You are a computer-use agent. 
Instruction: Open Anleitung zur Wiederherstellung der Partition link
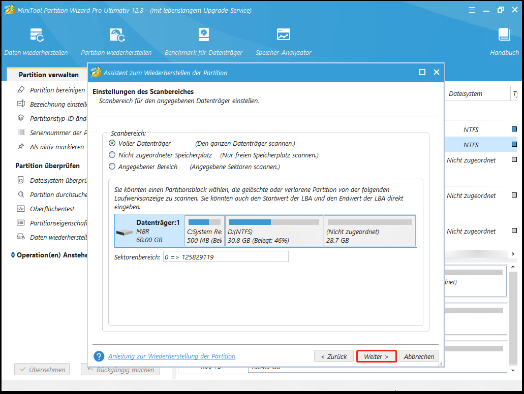(172, 356)
